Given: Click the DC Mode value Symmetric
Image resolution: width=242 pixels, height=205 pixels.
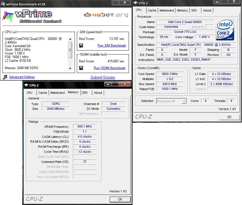Looking at the screenshot, I should [x=113, y=109].
